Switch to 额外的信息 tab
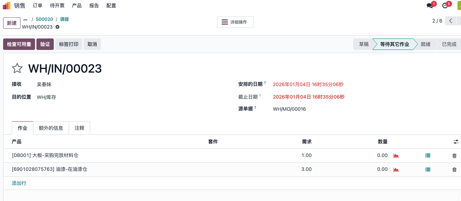This screenshot has width=461, height=201. click(51, 128)
